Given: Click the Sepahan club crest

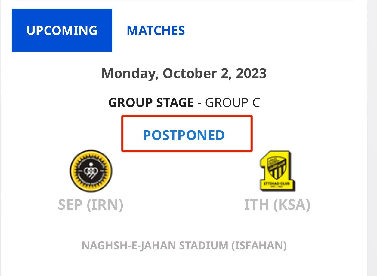Looking at the screenshot, I should pyautogui.click(x=91, y=171).
